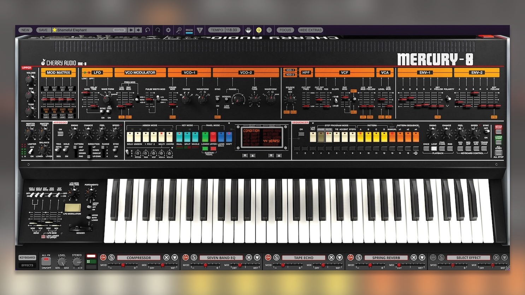Image resolution: width=525 pixels, height=295 pixels.
Task: Toggle the Compressor ON button
Action: click(103, 257)
